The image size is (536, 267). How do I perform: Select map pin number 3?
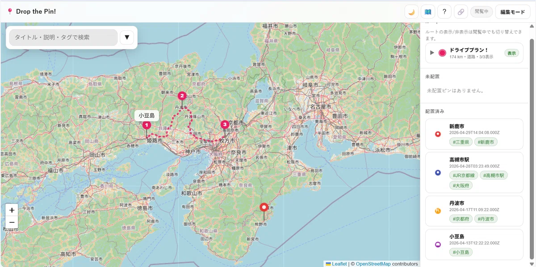(x=225, y=124)
